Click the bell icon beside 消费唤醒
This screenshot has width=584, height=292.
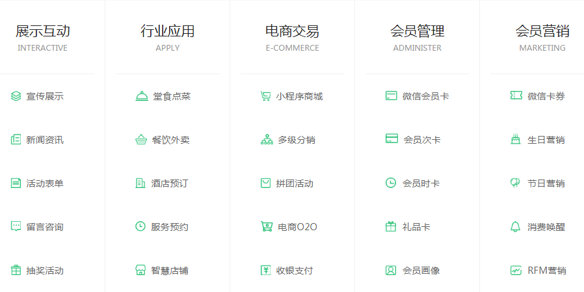[516, 227]
